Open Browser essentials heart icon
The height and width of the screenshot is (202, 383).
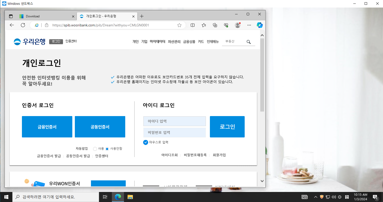coord(226,25)
